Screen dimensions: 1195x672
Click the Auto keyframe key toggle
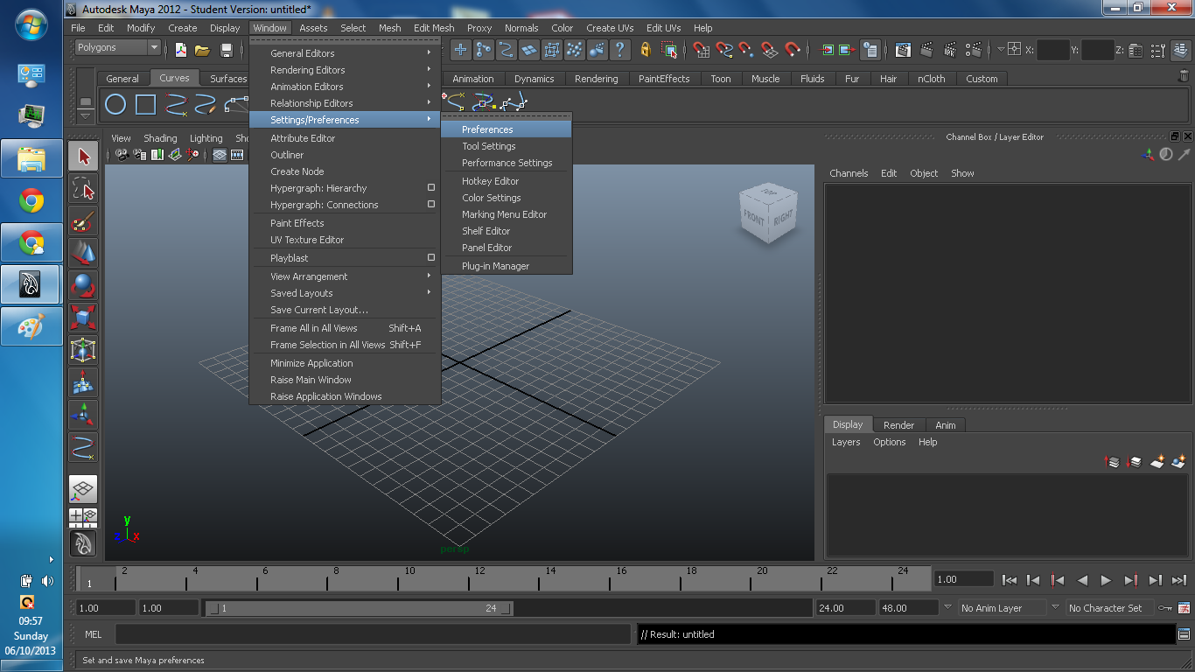coord(1164,607)
